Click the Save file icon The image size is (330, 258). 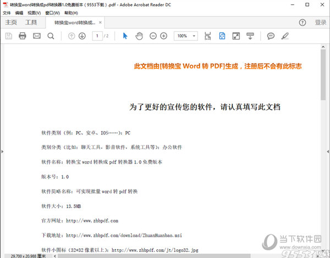click(x=9, y=36)
